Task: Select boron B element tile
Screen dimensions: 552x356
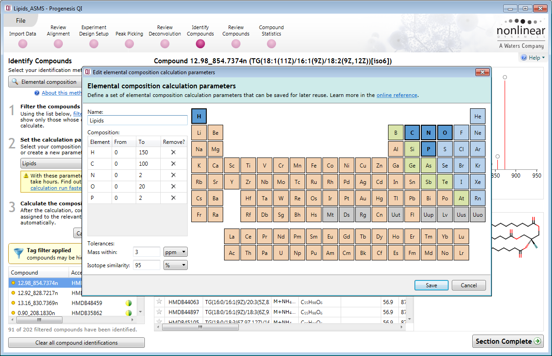Action: click(x=396, y=133)
